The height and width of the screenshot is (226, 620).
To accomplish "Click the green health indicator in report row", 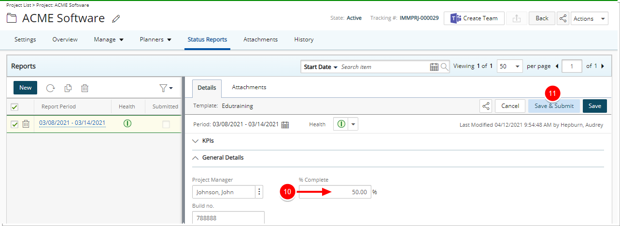I will (127, 123).
